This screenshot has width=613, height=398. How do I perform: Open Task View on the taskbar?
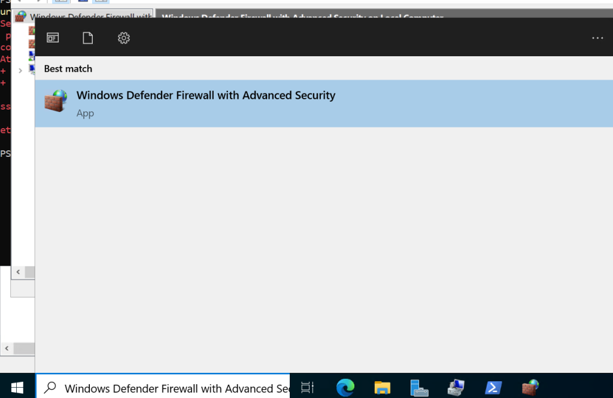tap(307, 387)
